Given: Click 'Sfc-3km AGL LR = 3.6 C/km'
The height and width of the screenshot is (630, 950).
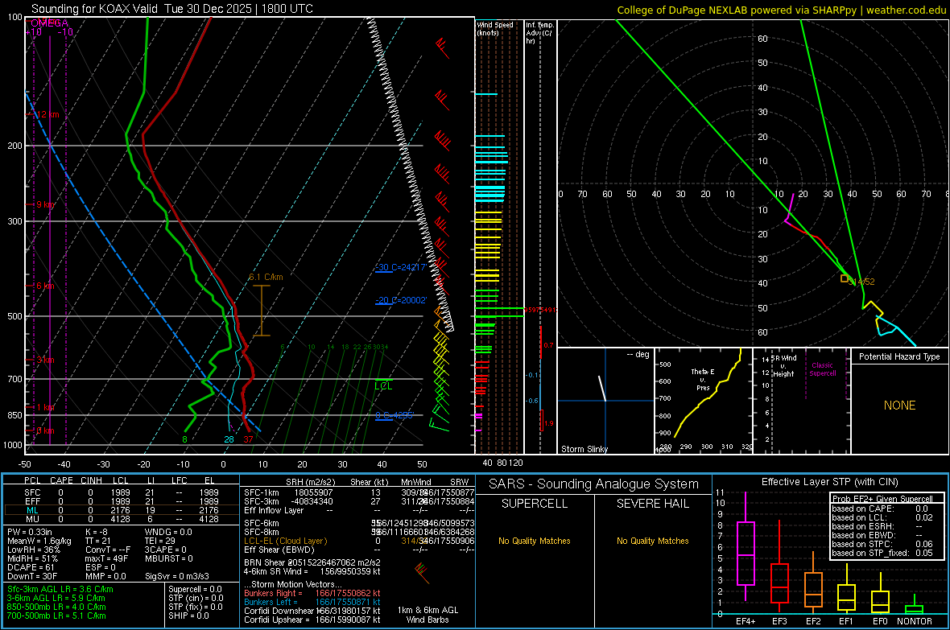Looking at the screenshot, I should point(60,589).
